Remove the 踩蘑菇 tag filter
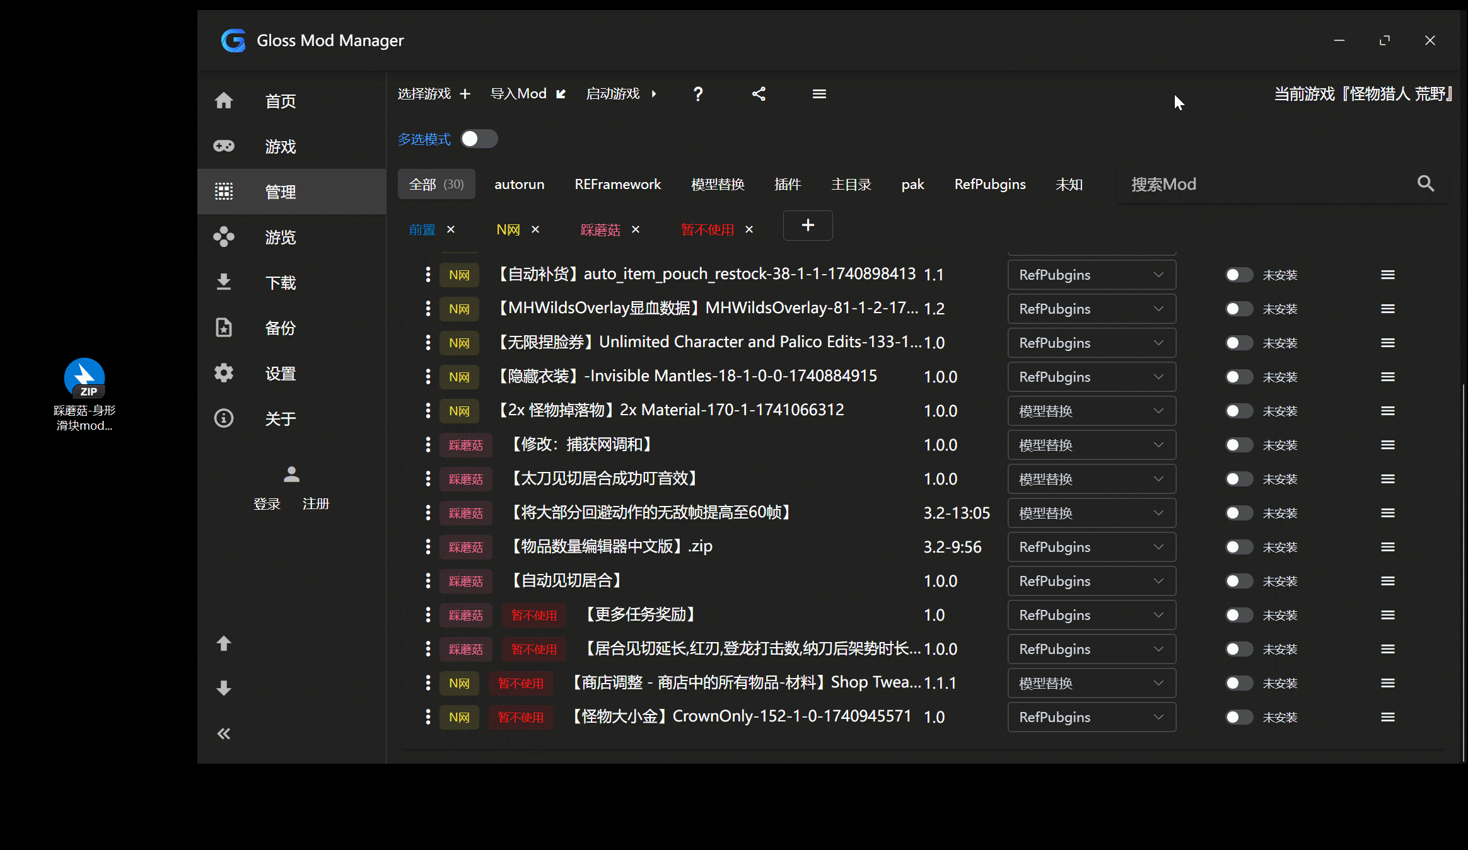 coord(636,229)
